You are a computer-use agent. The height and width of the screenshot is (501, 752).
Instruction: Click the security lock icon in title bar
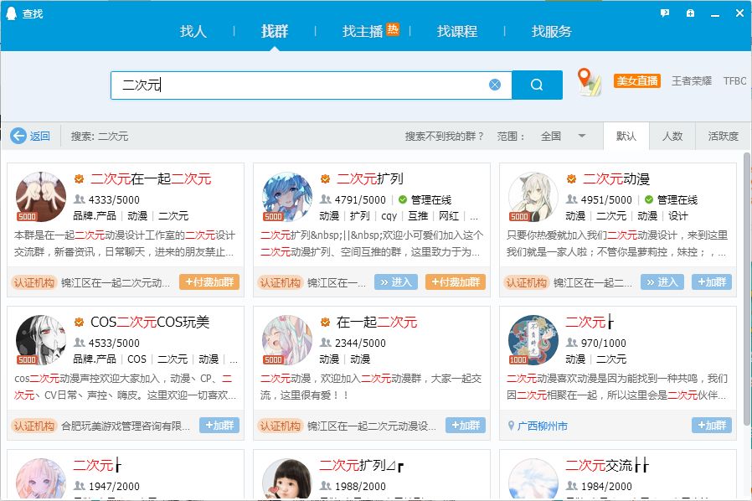688,13
